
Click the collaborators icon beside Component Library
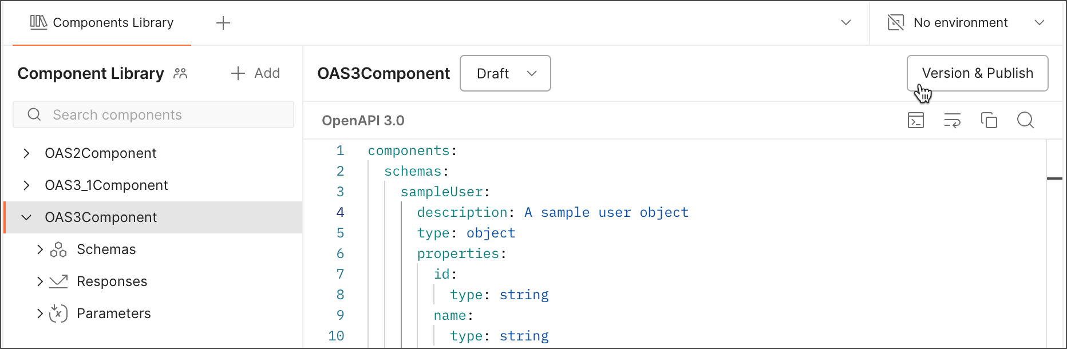click(180, 73)
